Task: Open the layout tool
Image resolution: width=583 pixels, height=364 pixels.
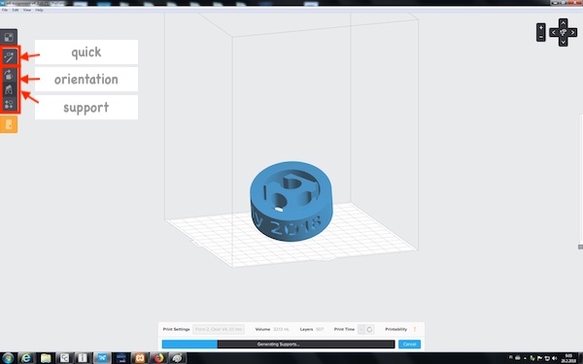Action: pos(9,105)
